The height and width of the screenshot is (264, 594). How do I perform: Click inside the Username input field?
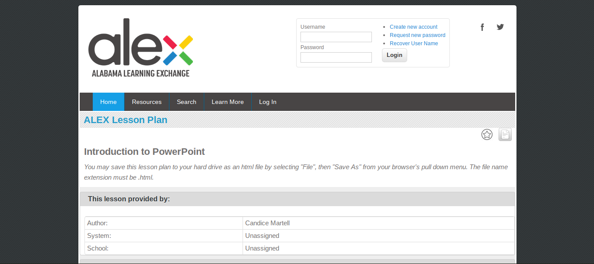point(336,37)
